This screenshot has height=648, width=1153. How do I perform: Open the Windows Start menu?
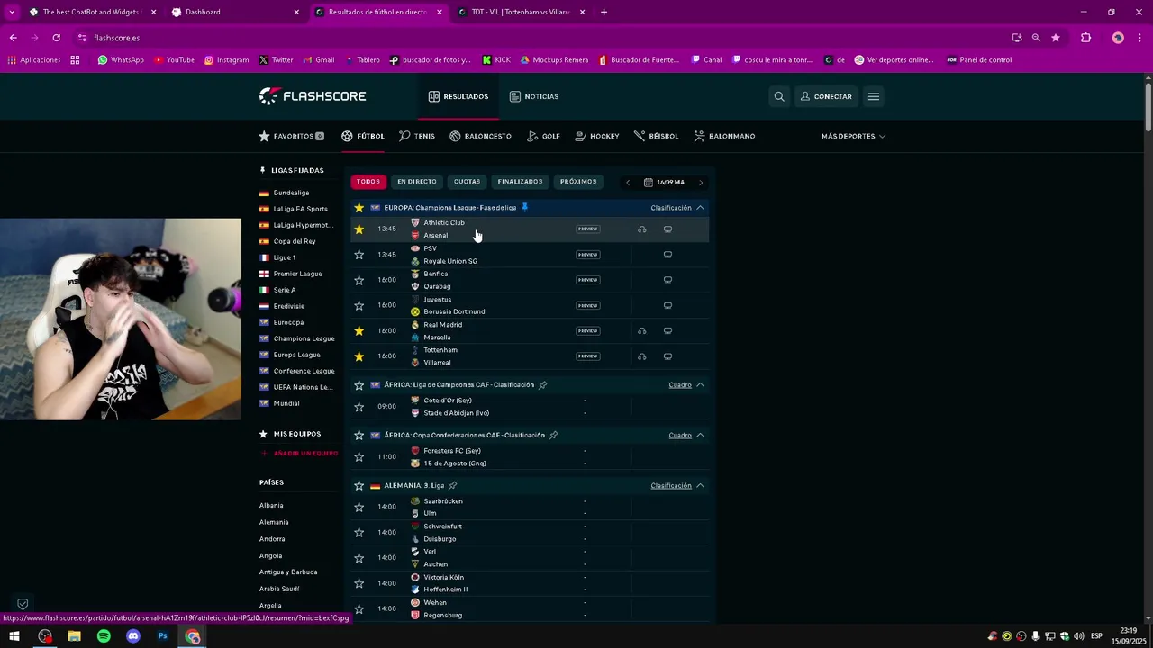[x=14, y=636]
